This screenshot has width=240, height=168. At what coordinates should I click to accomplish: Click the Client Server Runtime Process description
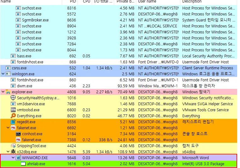coord(208,68)
